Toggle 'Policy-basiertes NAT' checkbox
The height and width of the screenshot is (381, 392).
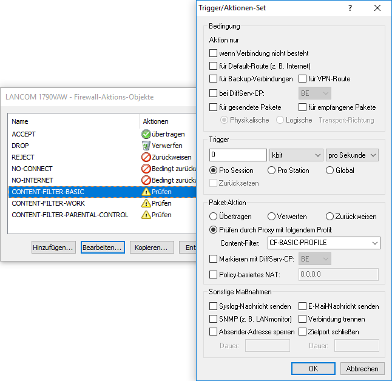pos(213,275)
